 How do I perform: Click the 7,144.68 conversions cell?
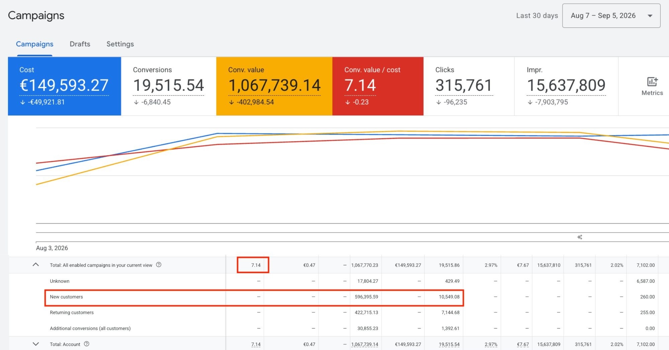450,313
